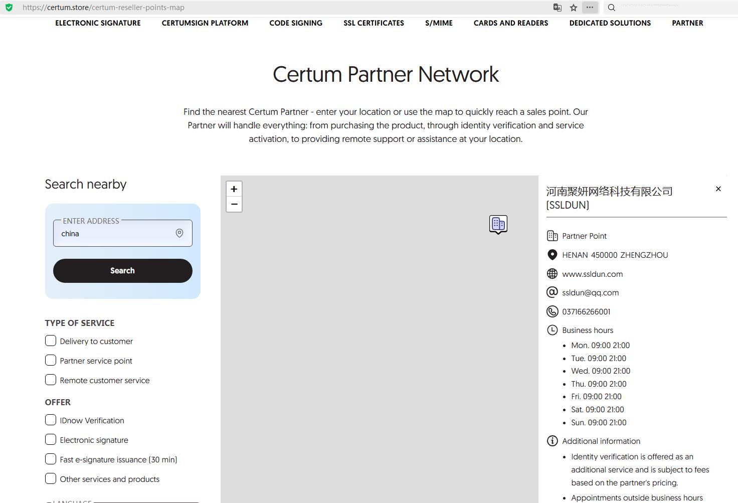
Task: Click the HENAN 450000 ZHENGZHOU address text
Action: tap(615, 255)
